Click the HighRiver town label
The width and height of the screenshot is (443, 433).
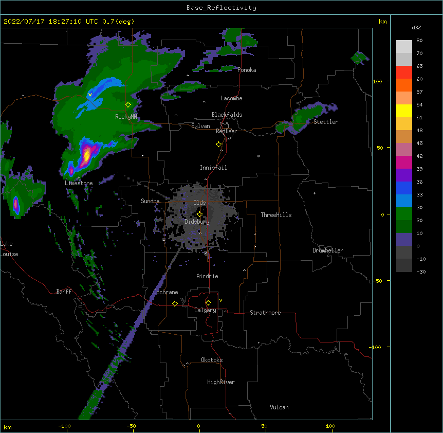(221, 382)
